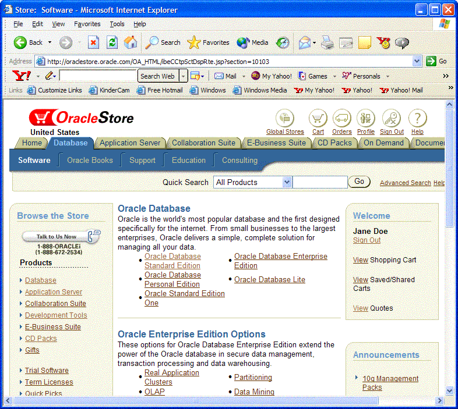Switch to the Application Server tab
Screen dimensions: 458x409
(130, 143)
